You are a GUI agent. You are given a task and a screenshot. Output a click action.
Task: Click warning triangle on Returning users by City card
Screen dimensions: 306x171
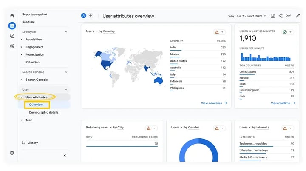tap(149, 128)
